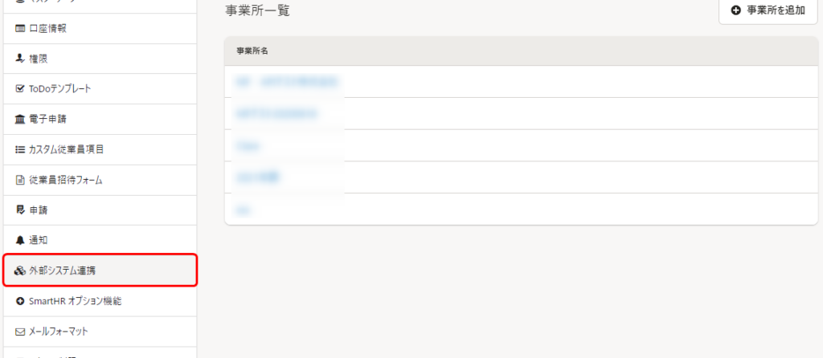Go to 電子申請 settings
The width and height of the screenshot is (823, 358).
100,120
